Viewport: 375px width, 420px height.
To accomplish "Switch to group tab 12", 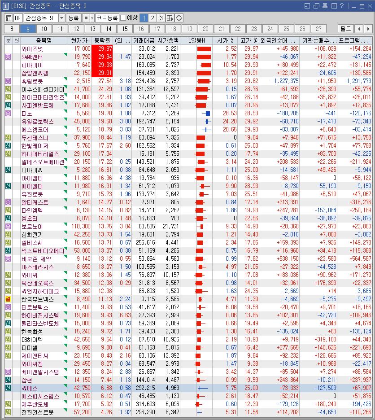I will click(76, 29).
